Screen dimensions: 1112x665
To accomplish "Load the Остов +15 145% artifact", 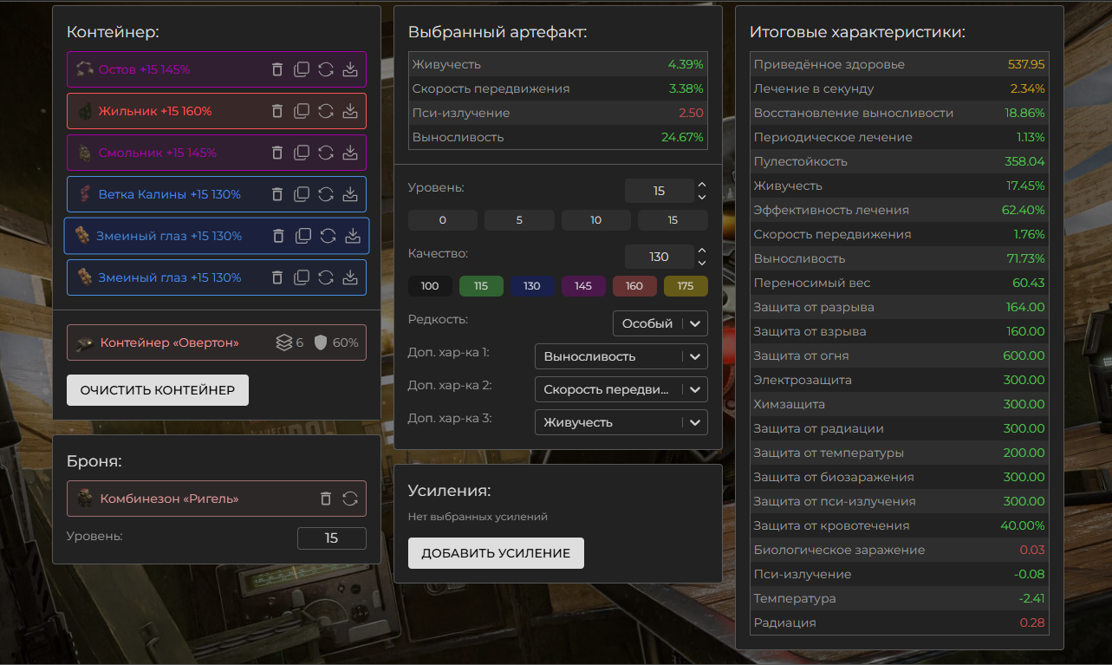I will click(x=350, y=69).
